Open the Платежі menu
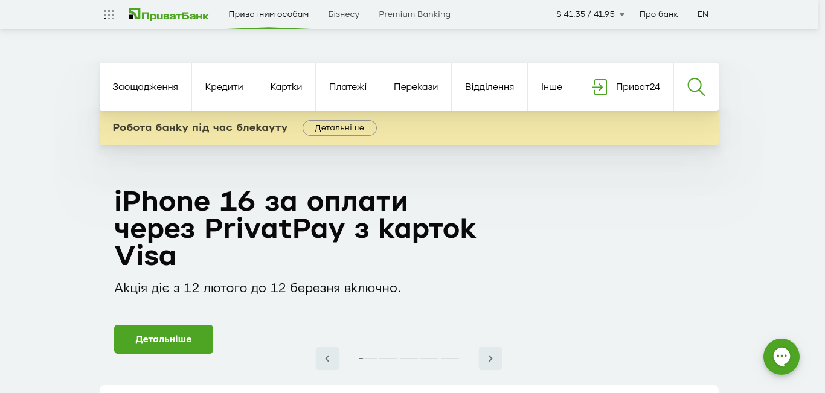Image resolution: width=825 pixels, height=393 pixels. point(348,87)
